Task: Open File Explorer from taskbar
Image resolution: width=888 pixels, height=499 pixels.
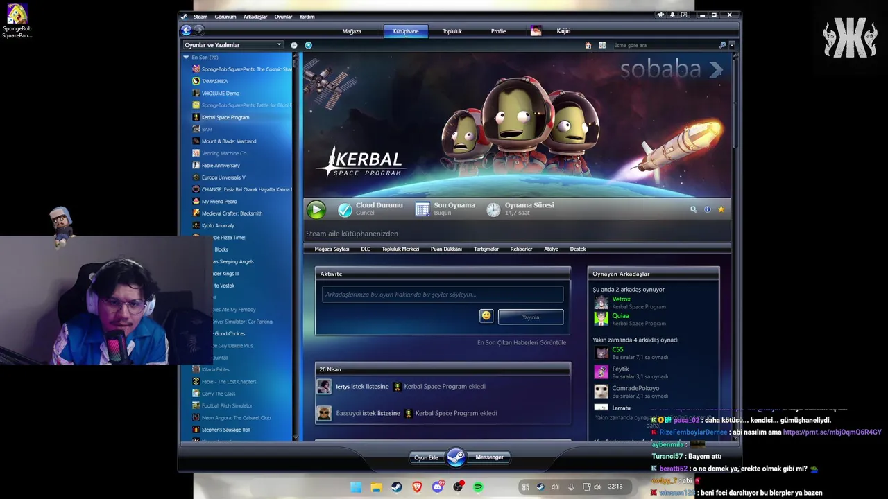Action: coord(376,487)
